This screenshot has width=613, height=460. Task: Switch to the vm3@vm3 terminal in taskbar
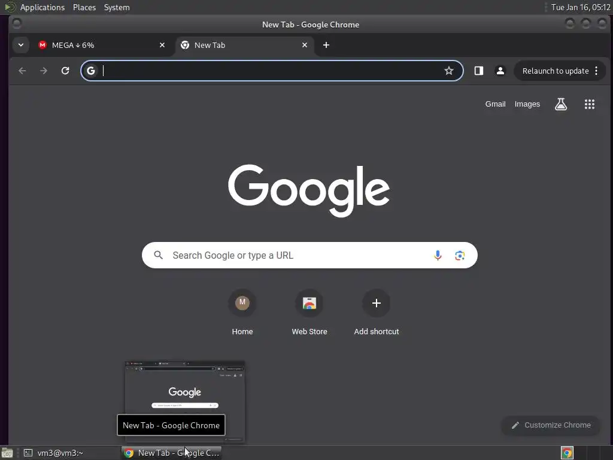click(71, 453)
